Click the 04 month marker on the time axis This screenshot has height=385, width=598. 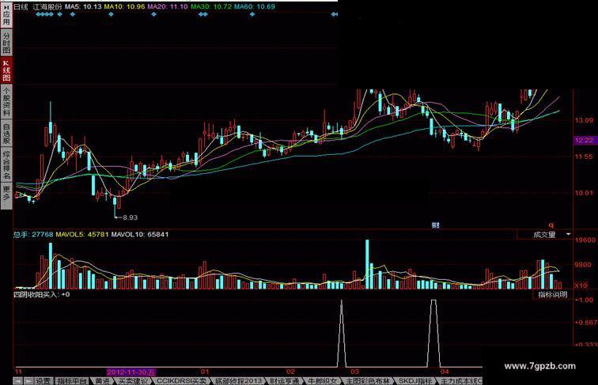coord(445,372)
